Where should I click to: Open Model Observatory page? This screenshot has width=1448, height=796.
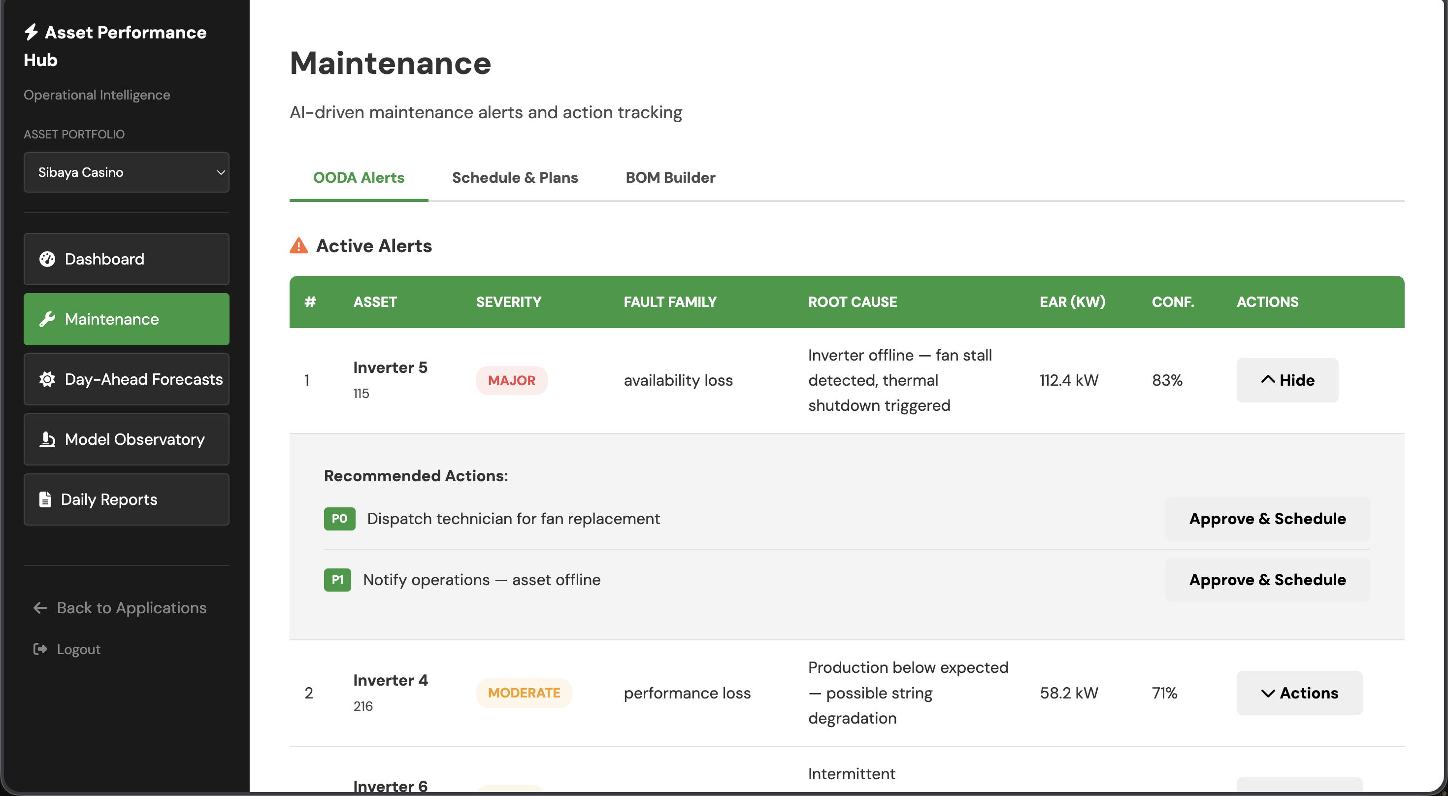[127, 439]
